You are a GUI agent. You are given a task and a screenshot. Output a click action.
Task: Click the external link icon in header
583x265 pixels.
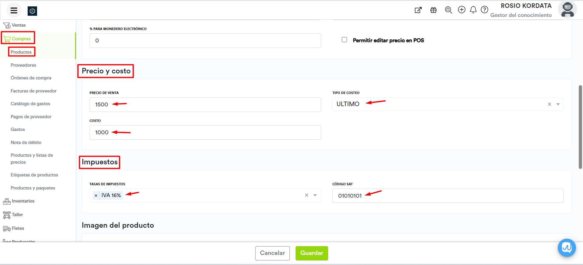pos(418,10)
